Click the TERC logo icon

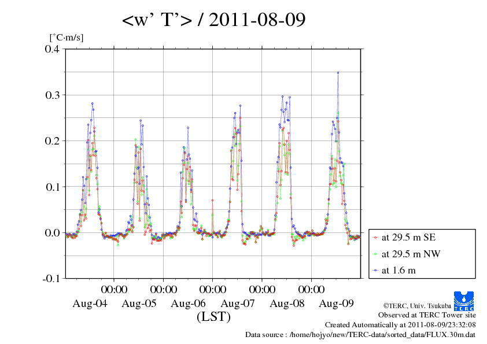[464, 301]
